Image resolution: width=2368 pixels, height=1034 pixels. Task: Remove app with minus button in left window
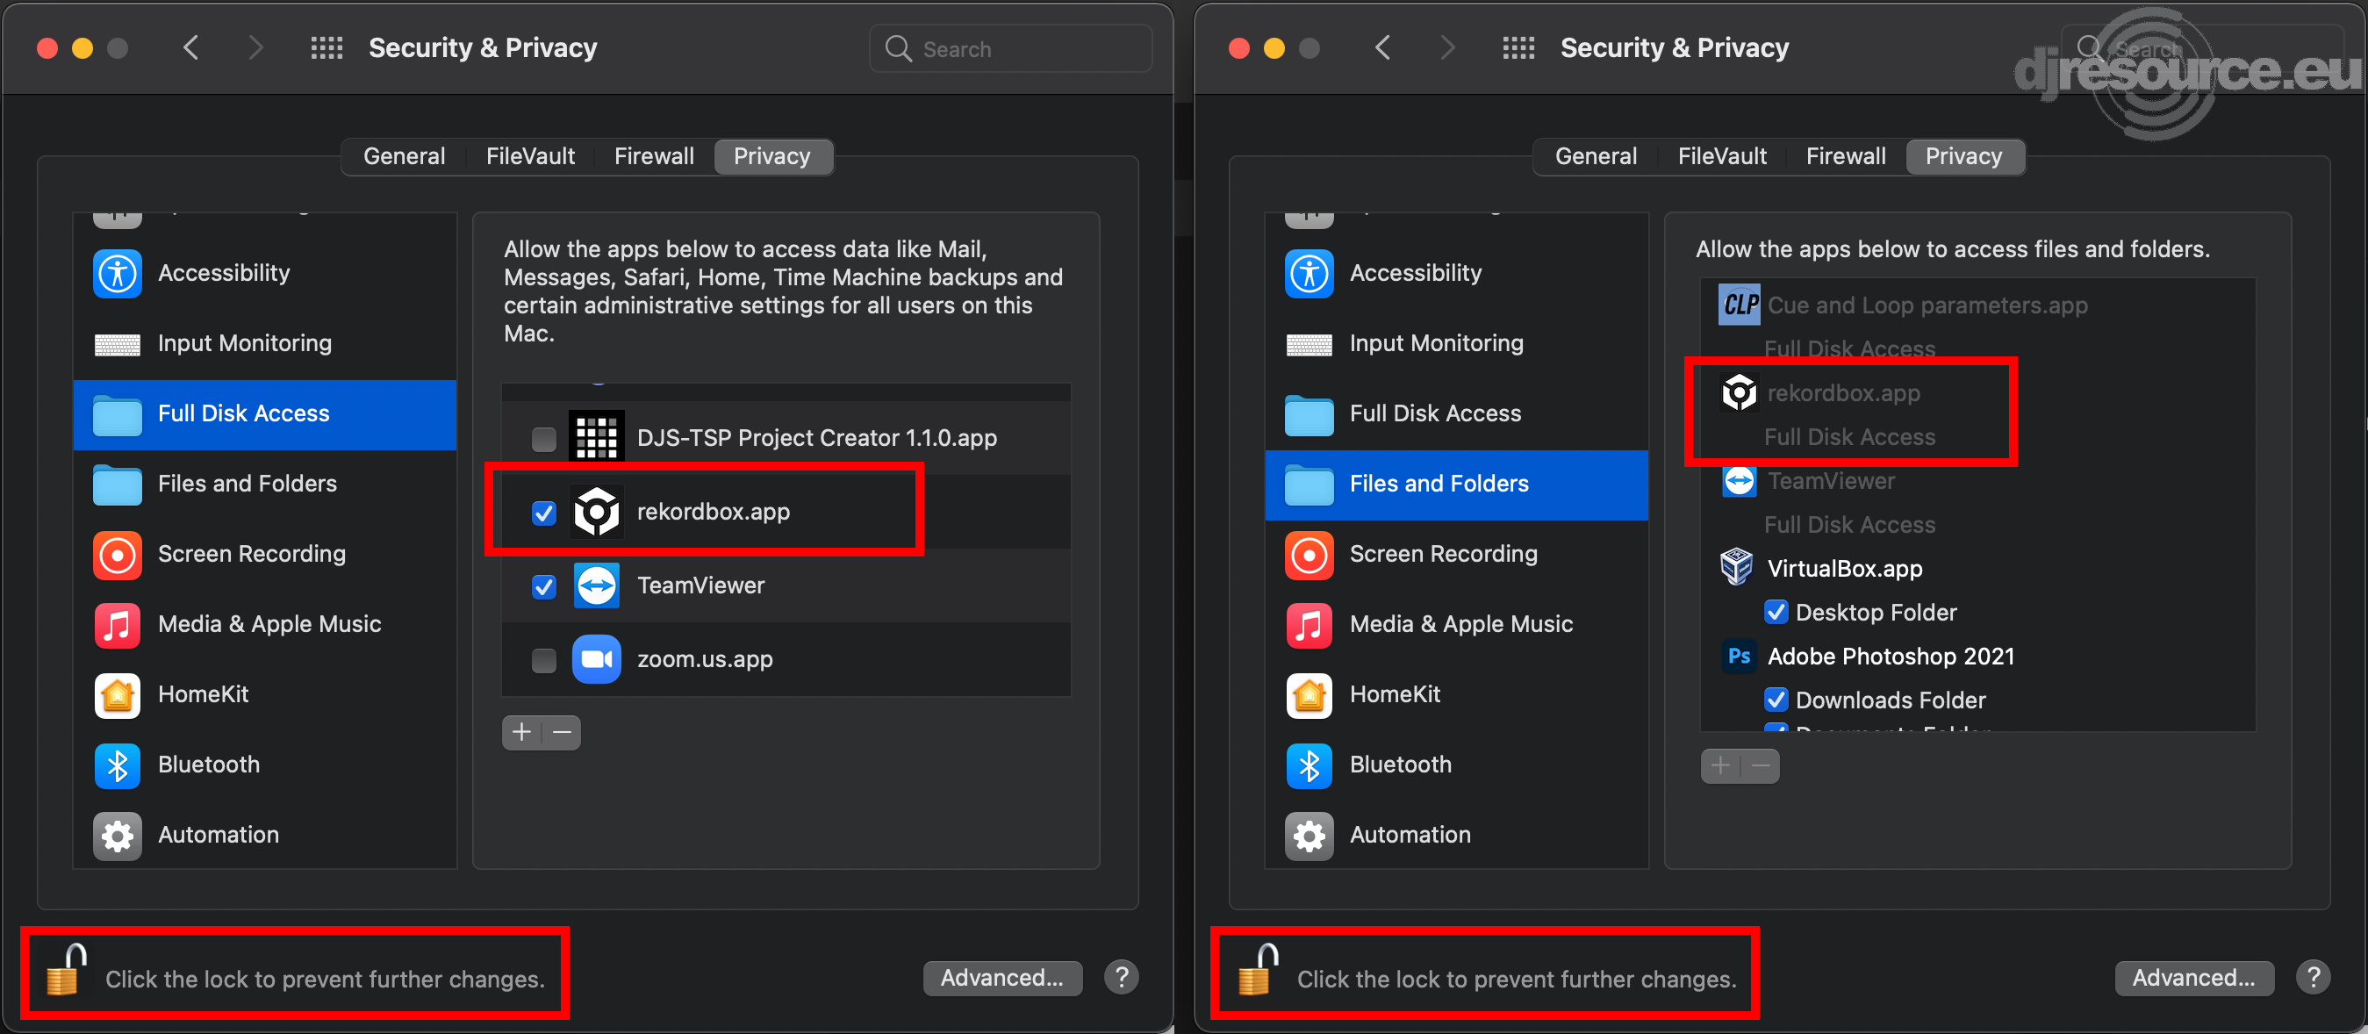point(562,733)
